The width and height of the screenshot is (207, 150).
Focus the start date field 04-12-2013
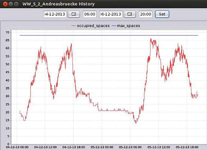55,14
